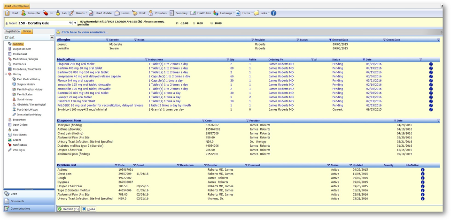Select the peanut allergy row
451x220 pixels.
pos(248,45)
